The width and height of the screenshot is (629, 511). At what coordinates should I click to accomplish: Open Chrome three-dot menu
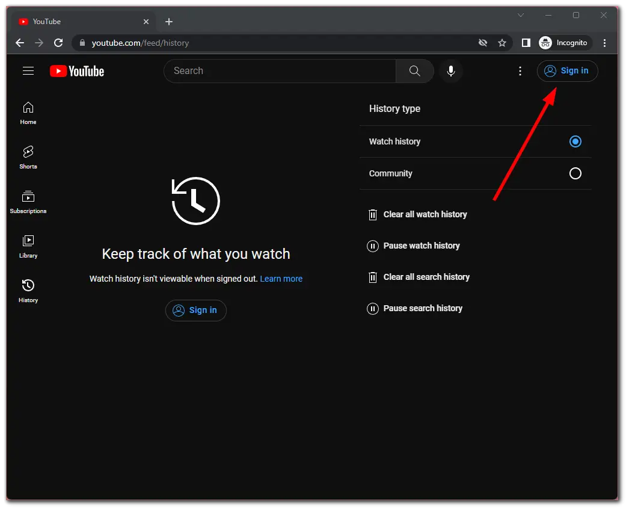coord(604,43)
